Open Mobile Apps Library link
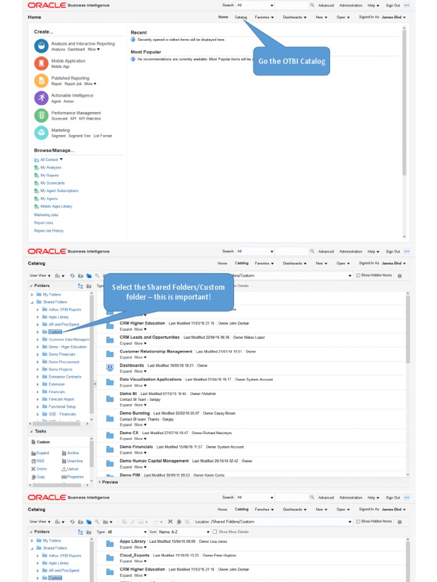 56,206
